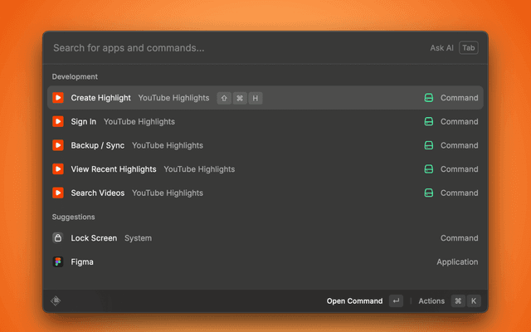Select the Create Highlight command
Viewport: 531px width, 332px height.
100,98
